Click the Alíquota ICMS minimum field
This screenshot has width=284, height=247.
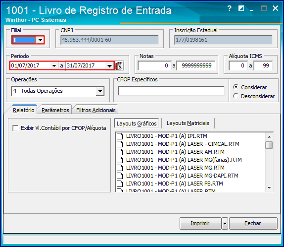tap(238, 65)
